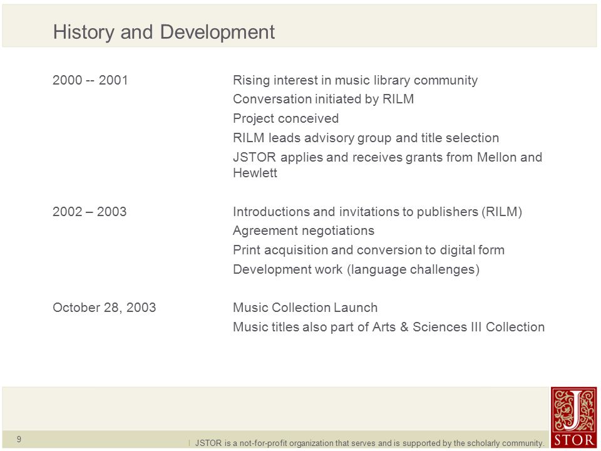Click the slide number 9
601x451 pixels.
(x=19, y=440)
